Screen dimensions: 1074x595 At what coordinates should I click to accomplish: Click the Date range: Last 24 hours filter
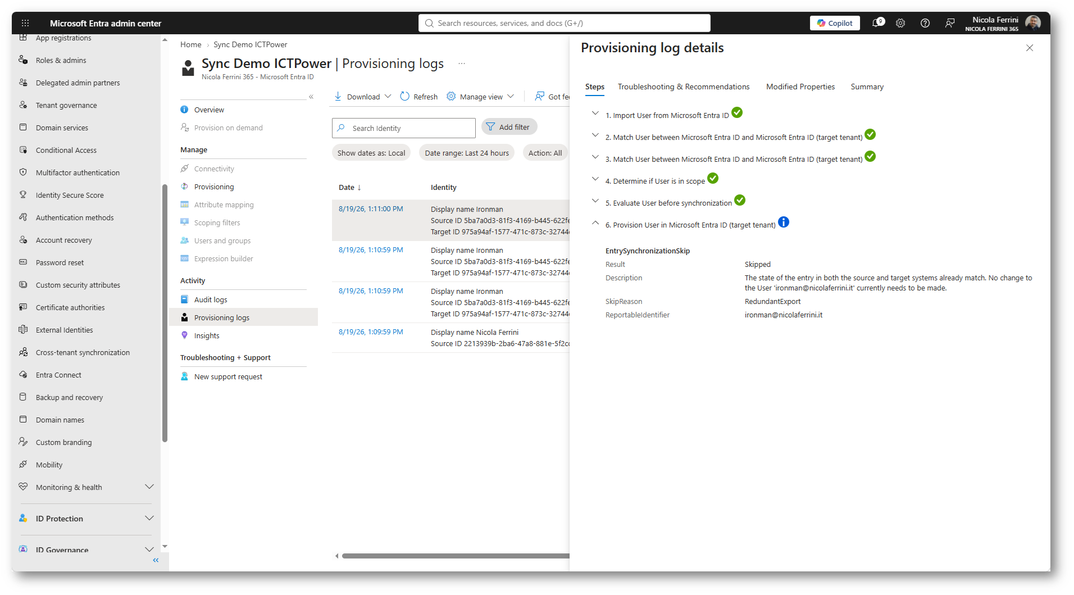pos(467,153)
